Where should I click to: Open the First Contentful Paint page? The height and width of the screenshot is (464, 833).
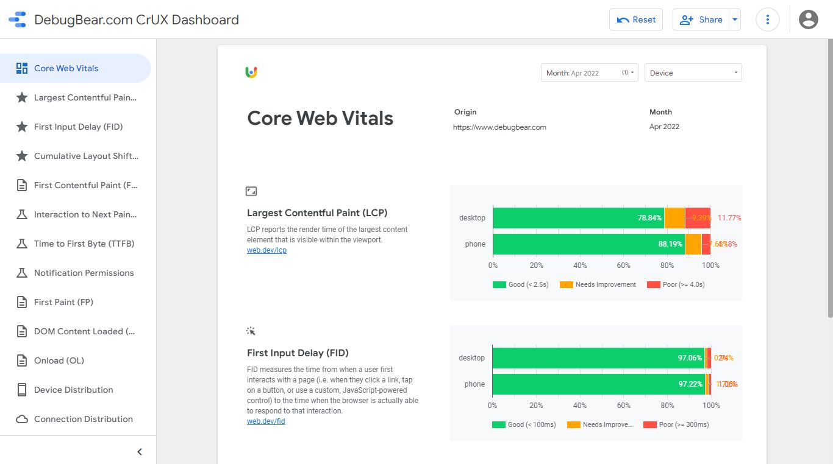coord(76,185)
